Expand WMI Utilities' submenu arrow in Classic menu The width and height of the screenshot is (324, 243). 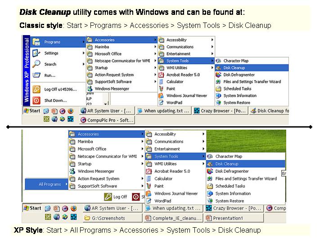(212, 67)
